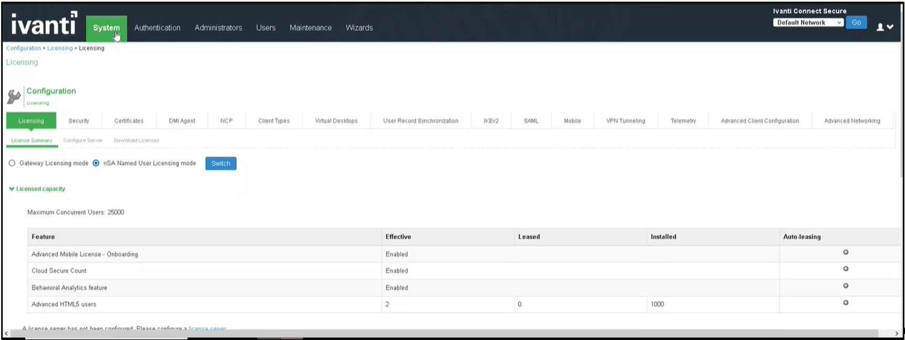Click the right scroll arrow of horizontal scrollbar
This screenshot has width=905, height=340.
coord(897,334)
